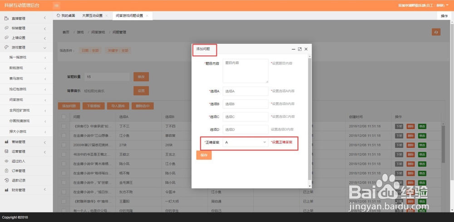
Task: Click the 直播管理 sidebar icon
Action: (6, 18)
